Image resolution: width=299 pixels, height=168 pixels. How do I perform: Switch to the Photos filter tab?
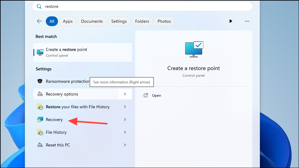(164, 21)
